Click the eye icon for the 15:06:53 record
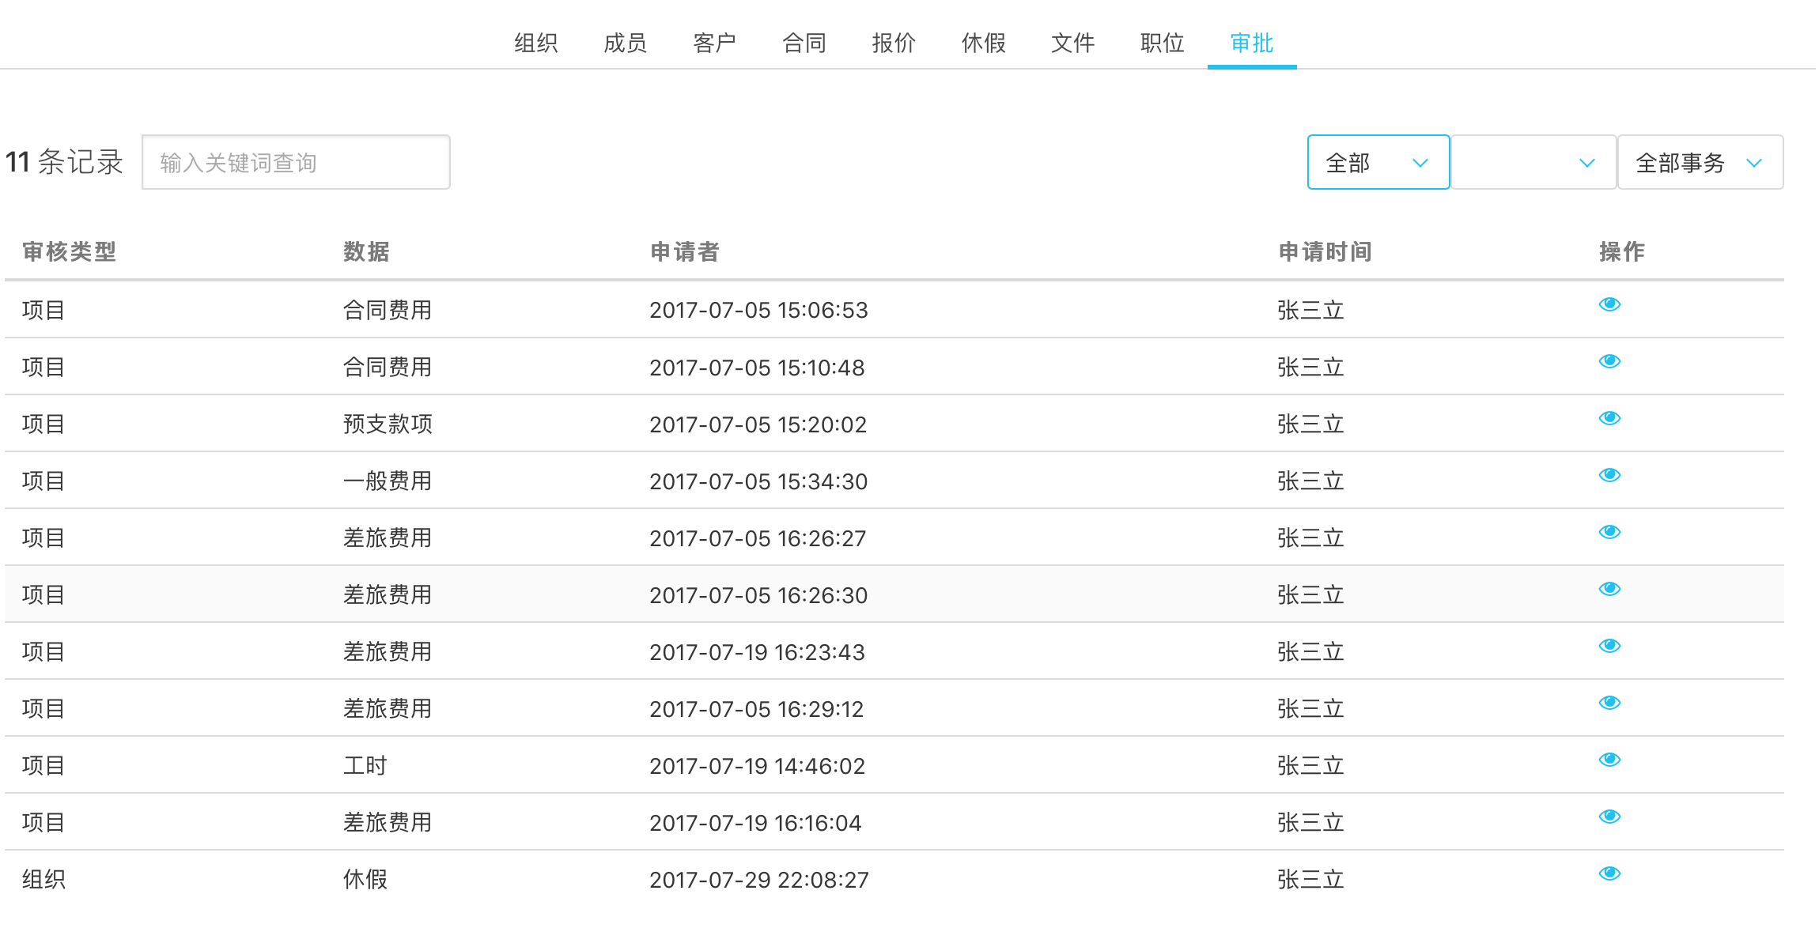The height and width of the screenshot is (928, 1819). coord(1609,304)
